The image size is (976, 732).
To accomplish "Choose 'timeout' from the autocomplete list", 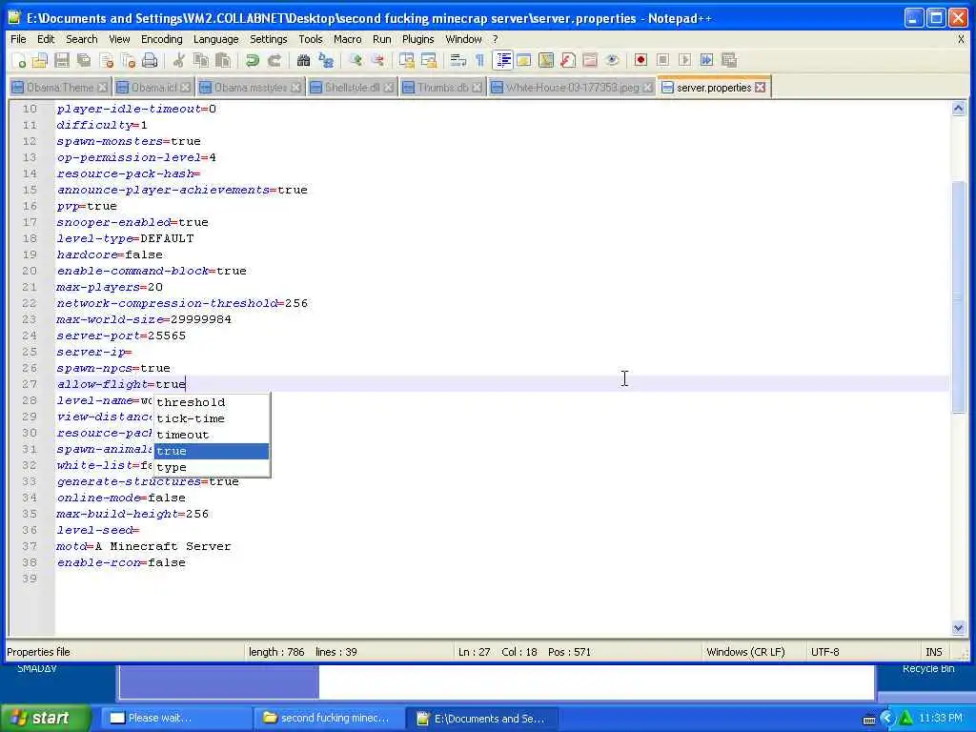I will tap(212, 435).
